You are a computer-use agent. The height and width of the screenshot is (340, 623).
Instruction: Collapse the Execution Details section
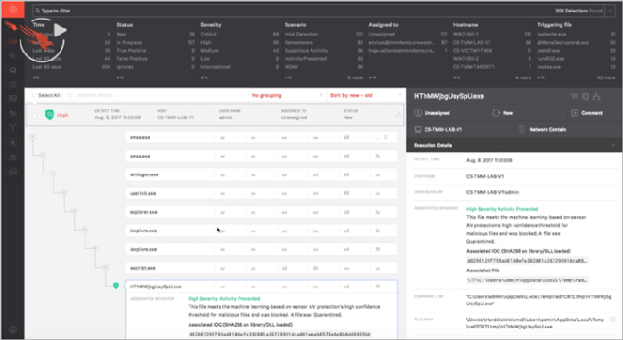(x=613, y=145)
